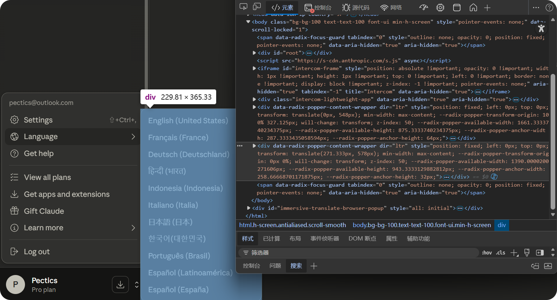Open the 已计算 Computed tab
557x300 pixels.
[271, 239]
